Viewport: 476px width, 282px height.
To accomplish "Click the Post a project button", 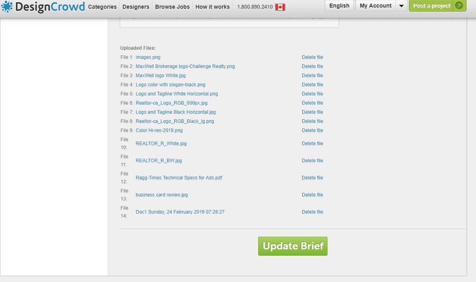I will coord(432,6).
